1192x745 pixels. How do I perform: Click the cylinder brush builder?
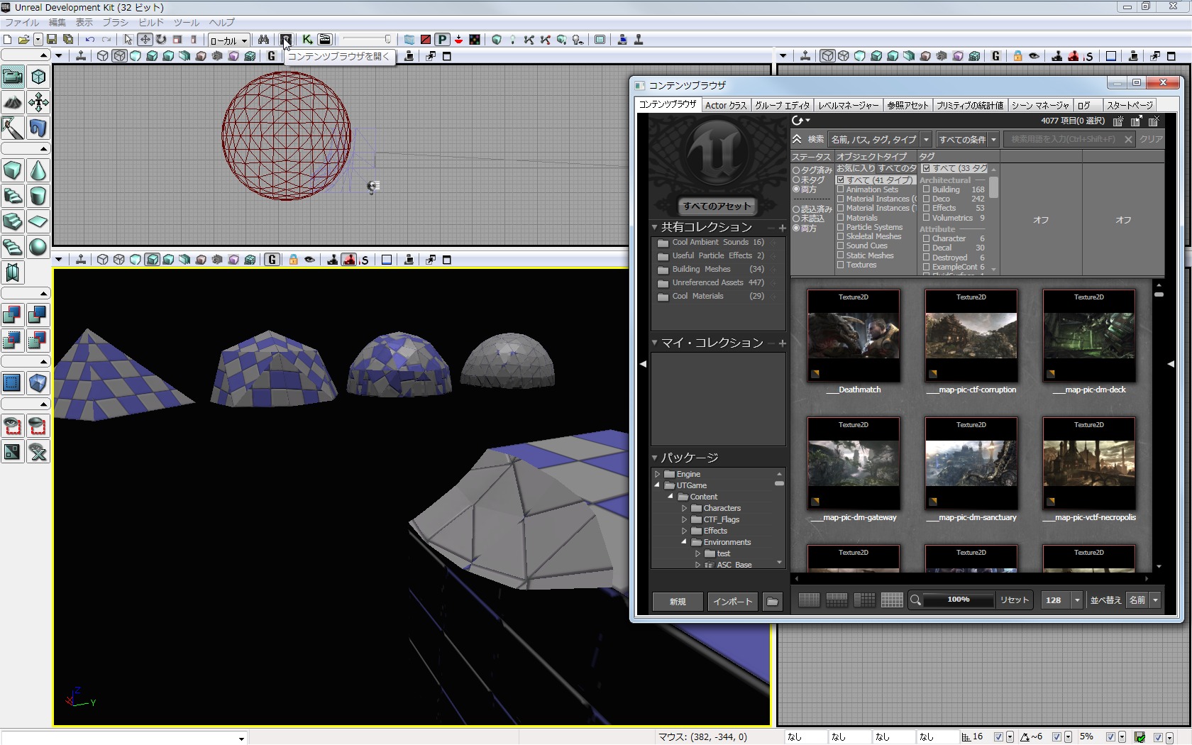pos(38,197)
